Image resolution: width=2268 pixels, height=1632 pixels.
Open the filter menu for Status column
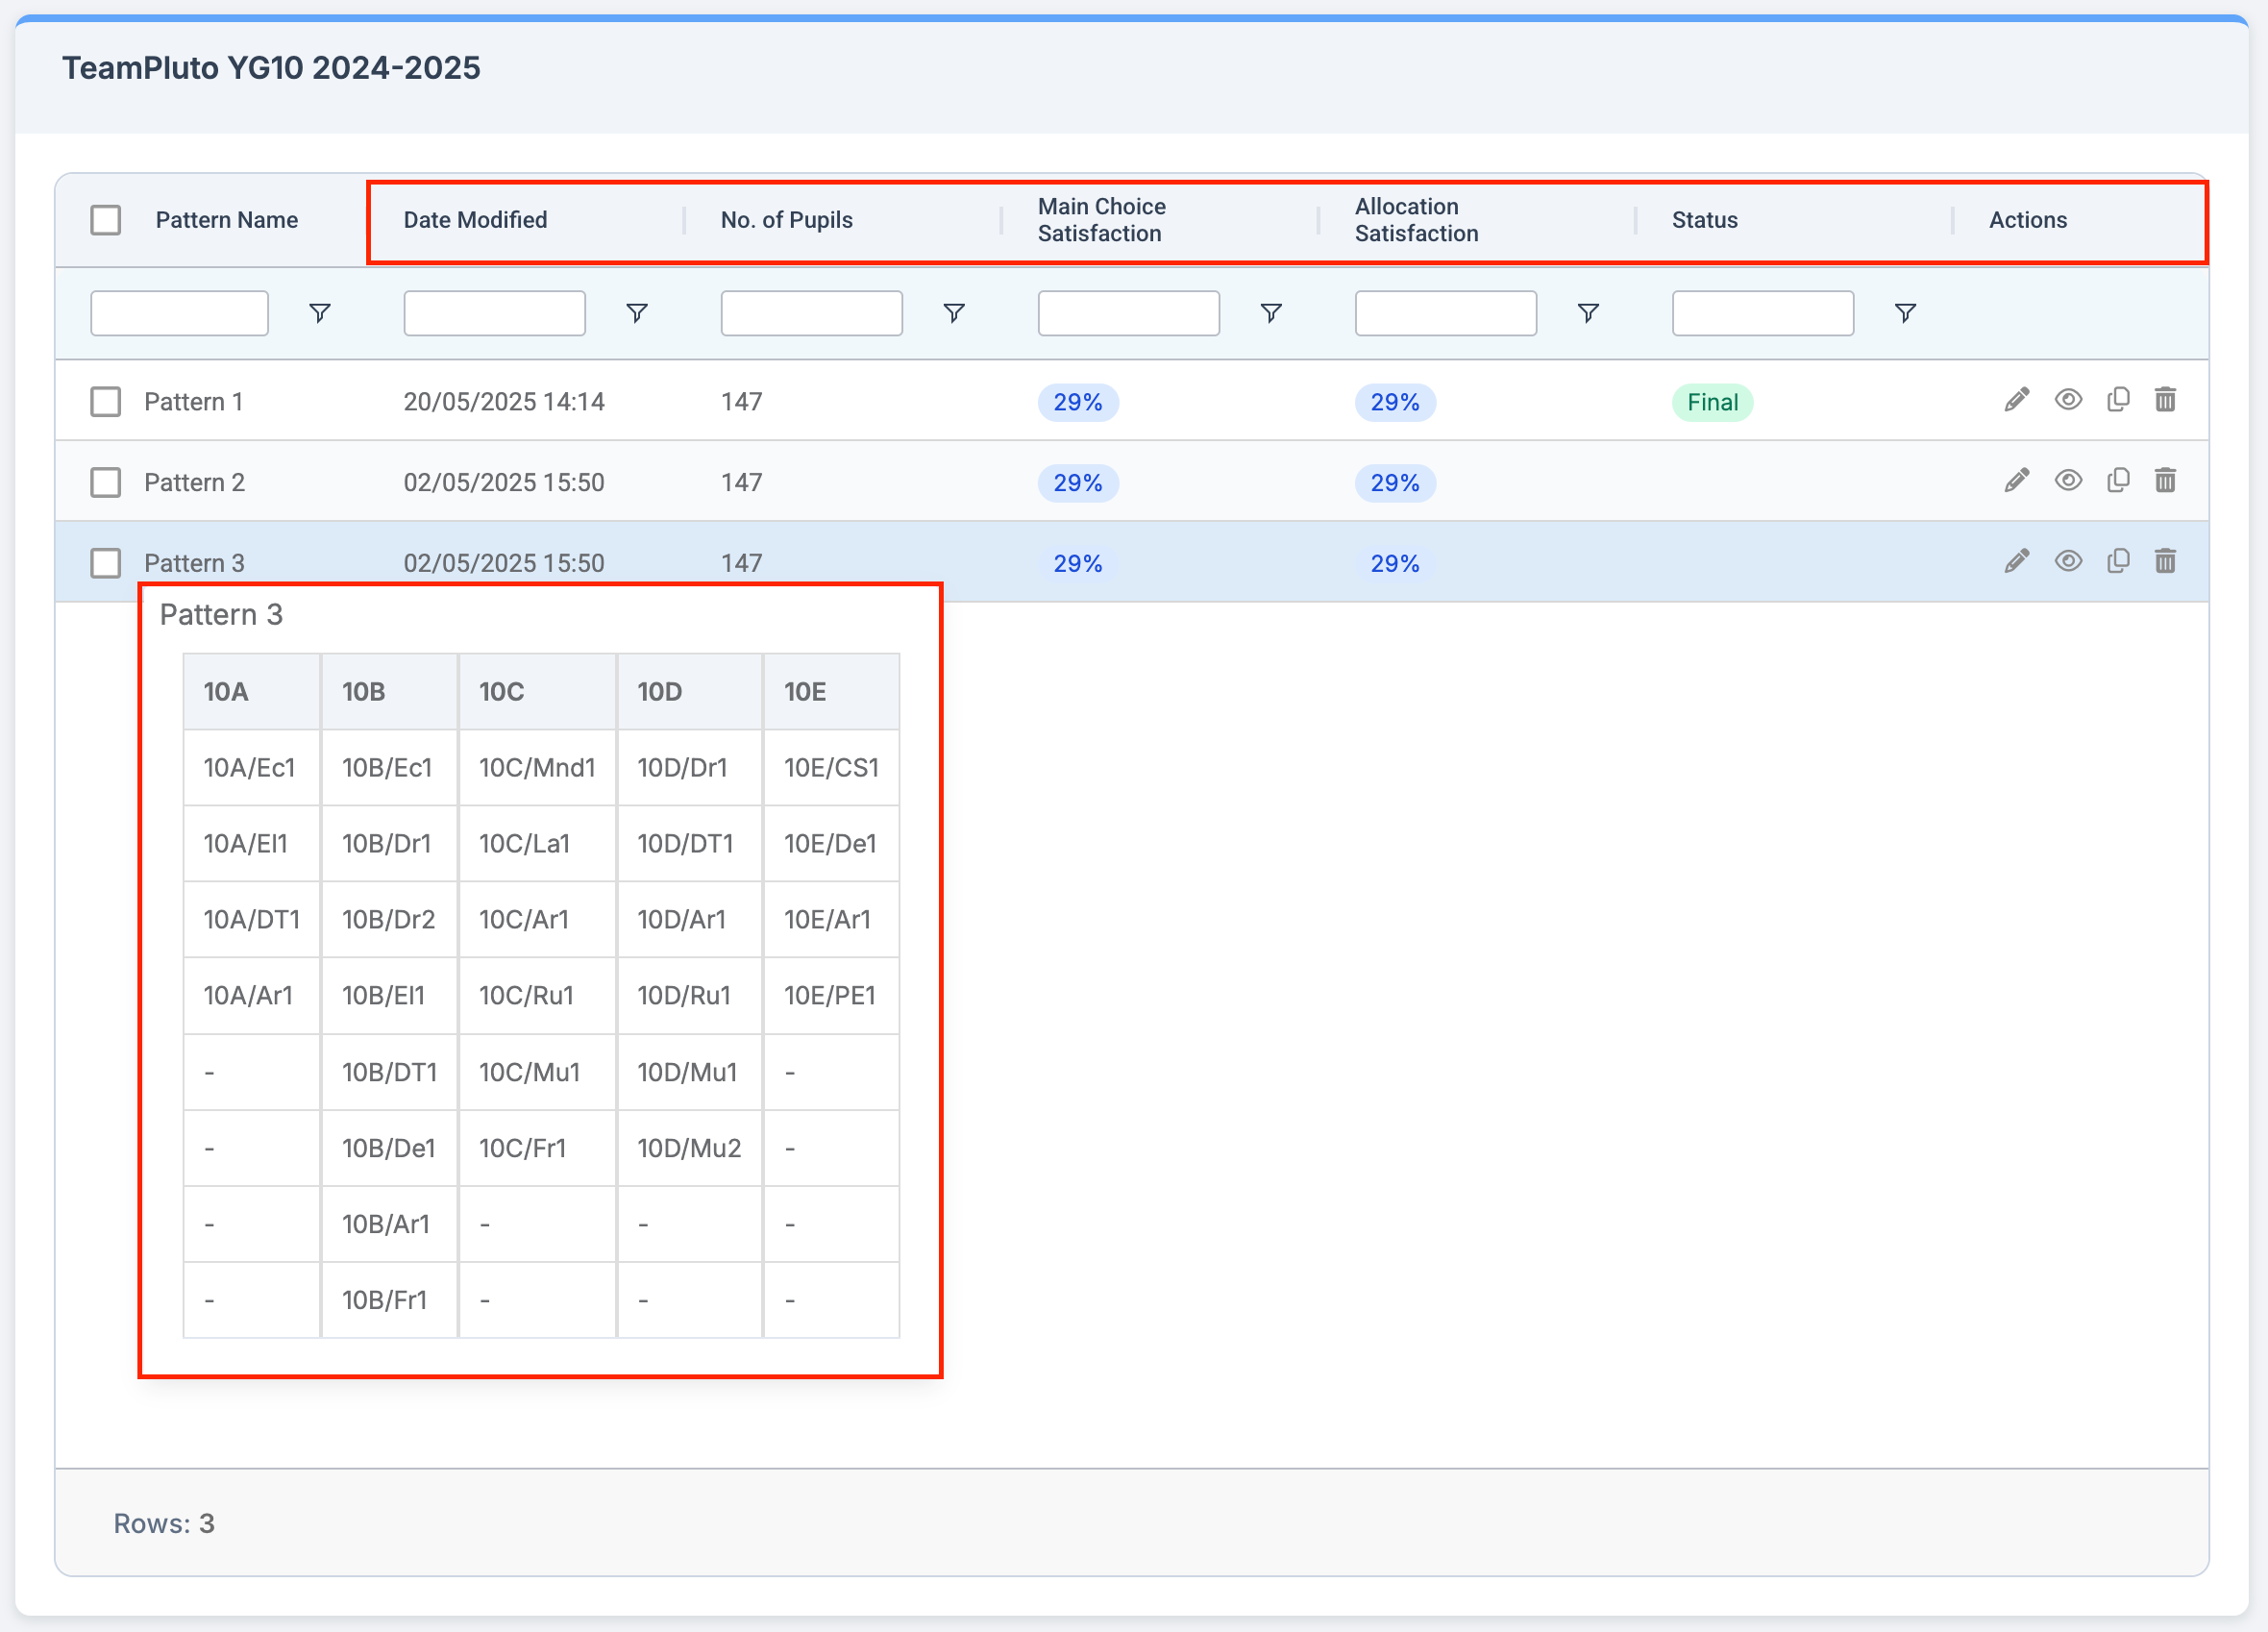click(x=1904, y=312)
